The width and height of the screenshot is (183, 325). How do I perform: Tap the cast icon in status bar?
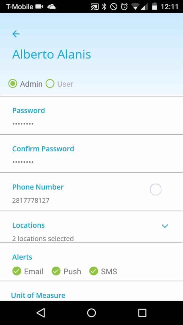94,7
